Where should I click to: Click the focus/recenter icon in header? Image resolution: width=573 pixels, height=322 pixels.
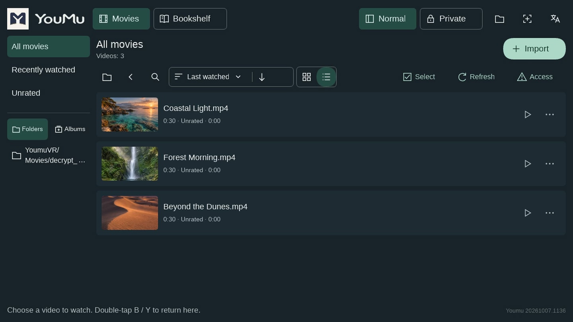point(527,19)
